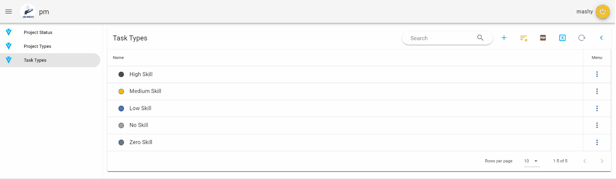Select the Task Types sidebar item

point(35,60)
